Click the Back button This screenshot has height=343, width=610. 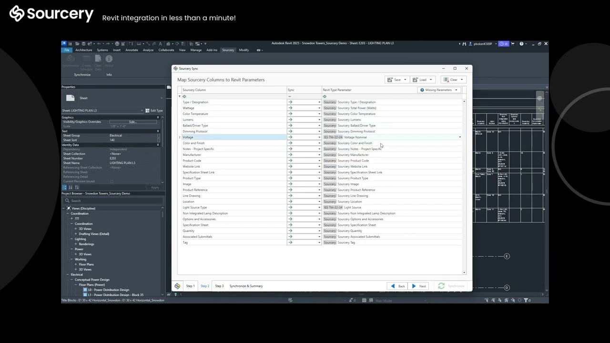[x=397, y=286]
